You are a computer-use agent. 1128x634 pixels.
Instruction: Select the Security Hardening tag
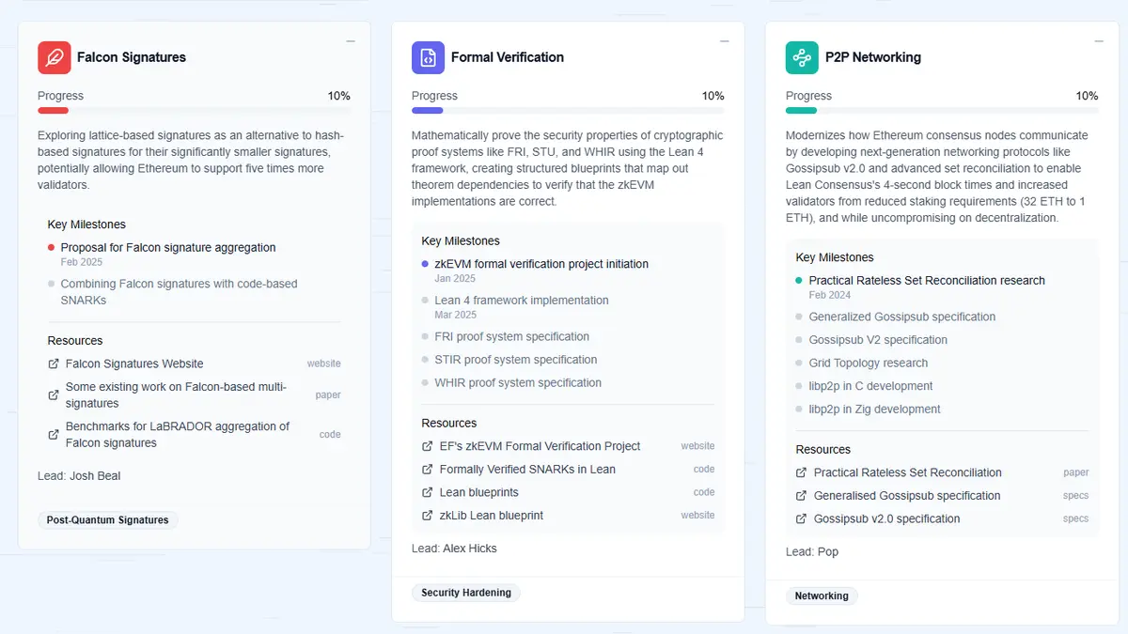pyautogui.click(x=466, y=593)
